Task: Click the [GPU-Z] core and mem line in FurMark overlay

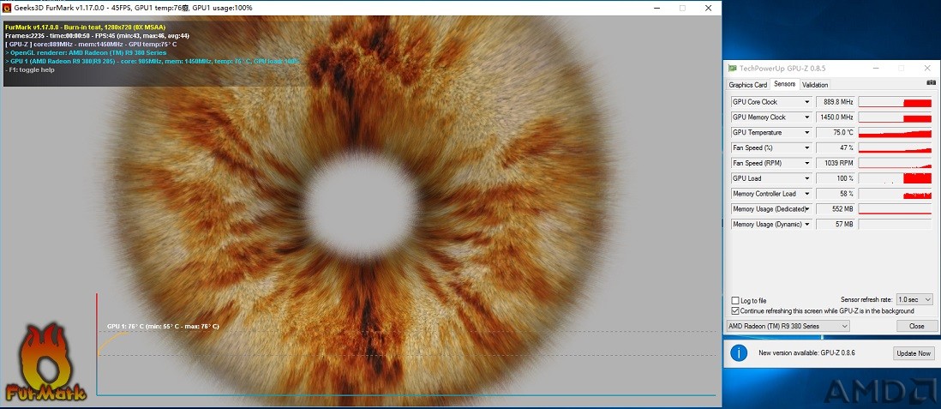Action: click(x=90, y=44)
